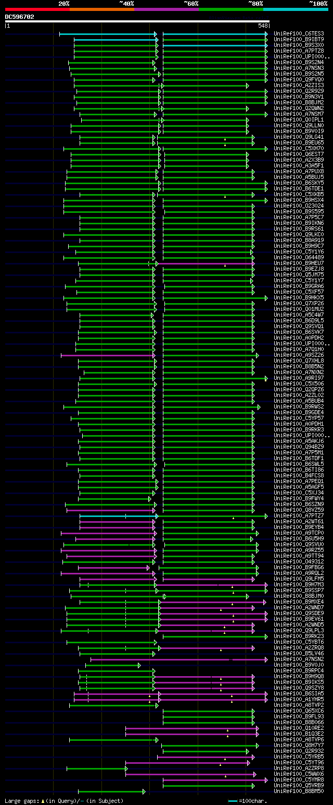Select the UniRef100_B9RWS2 label

tap(299, 407)
